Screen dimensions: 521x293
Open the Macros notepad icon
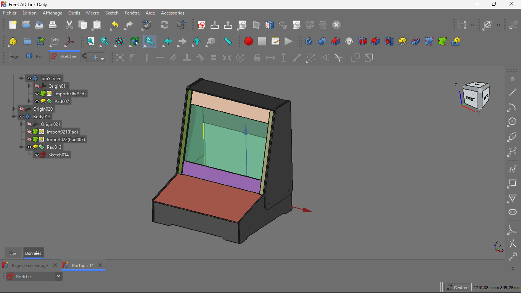coord(275,41)
